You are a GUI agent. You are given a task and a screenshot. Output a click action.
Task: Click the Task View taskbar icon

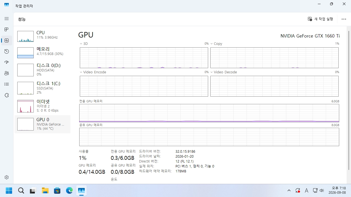33,190
